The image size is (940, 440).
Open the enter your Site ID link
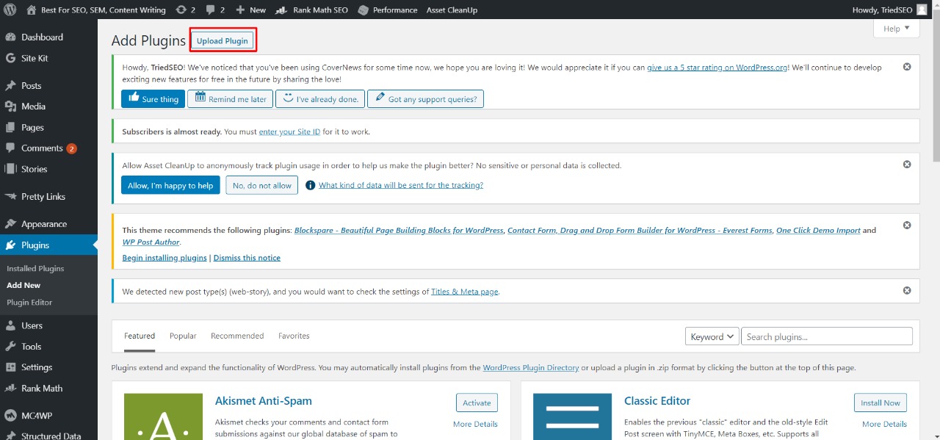click(289, 132)
